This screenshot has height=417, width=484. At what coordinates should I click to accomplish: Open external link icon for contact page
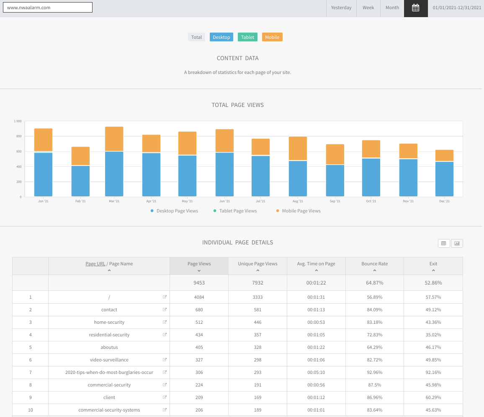[165, 310]
